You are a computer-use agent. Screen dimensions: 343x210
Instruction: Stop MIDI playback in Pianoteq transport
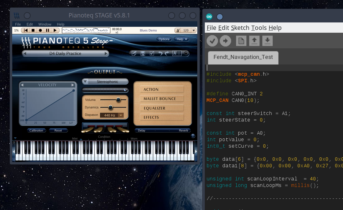pyautogui.click(x=33, y=30)
